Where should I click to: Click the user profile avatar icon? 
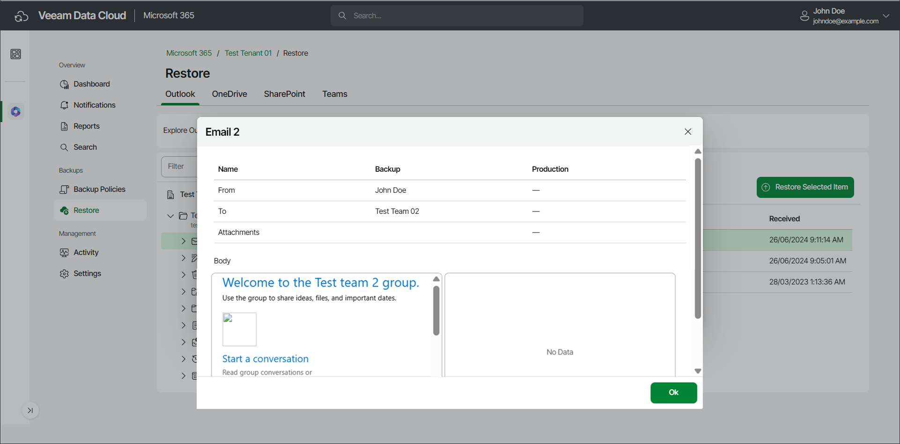[804, 16]
